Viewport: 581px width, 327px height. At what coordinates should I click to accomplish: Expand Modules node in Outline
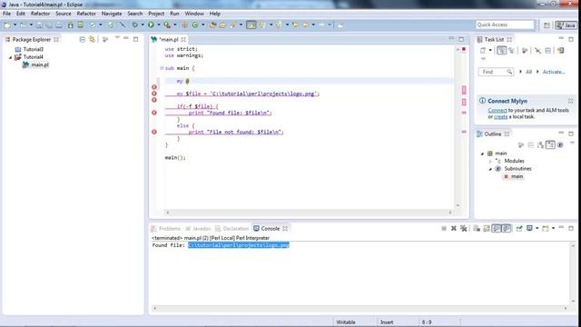[490, 162]
